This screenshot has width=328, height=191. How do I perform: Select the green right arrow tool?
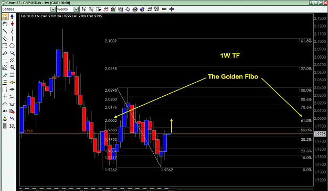(x=12, y=89)
